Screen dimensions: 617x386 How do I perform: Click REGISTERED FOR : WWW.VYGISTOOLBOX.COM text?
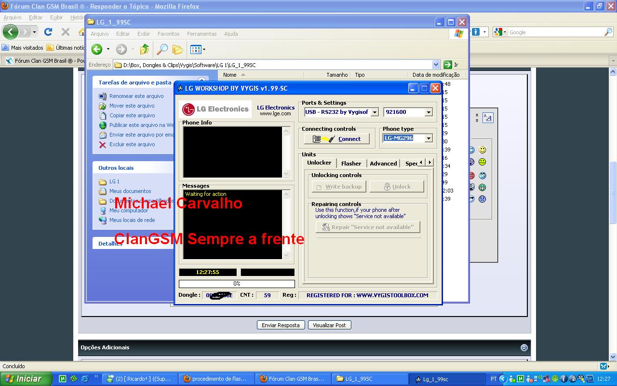[x=367, y=295]
